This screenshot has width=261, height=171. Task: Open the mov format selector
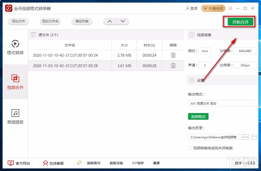[204, 51]
